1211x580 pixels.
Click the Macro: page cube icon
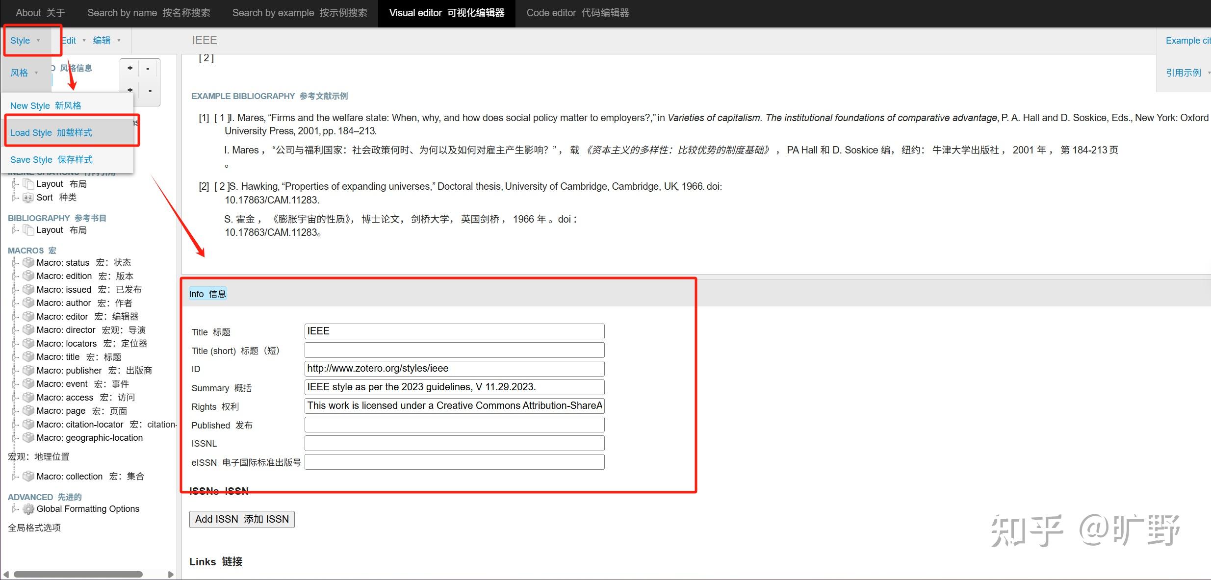point(28,410)
